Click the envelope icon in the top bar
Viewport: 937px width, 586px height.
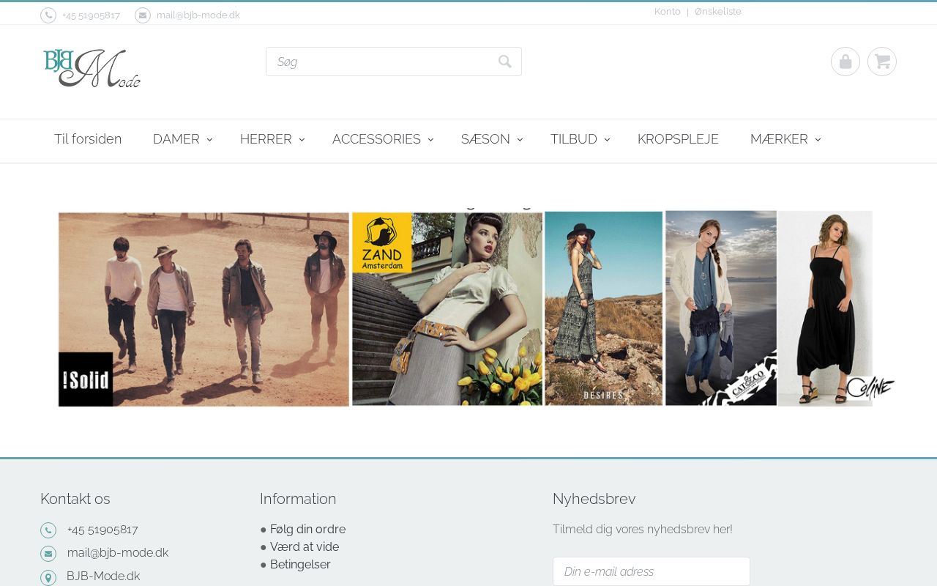pos(143,15)
